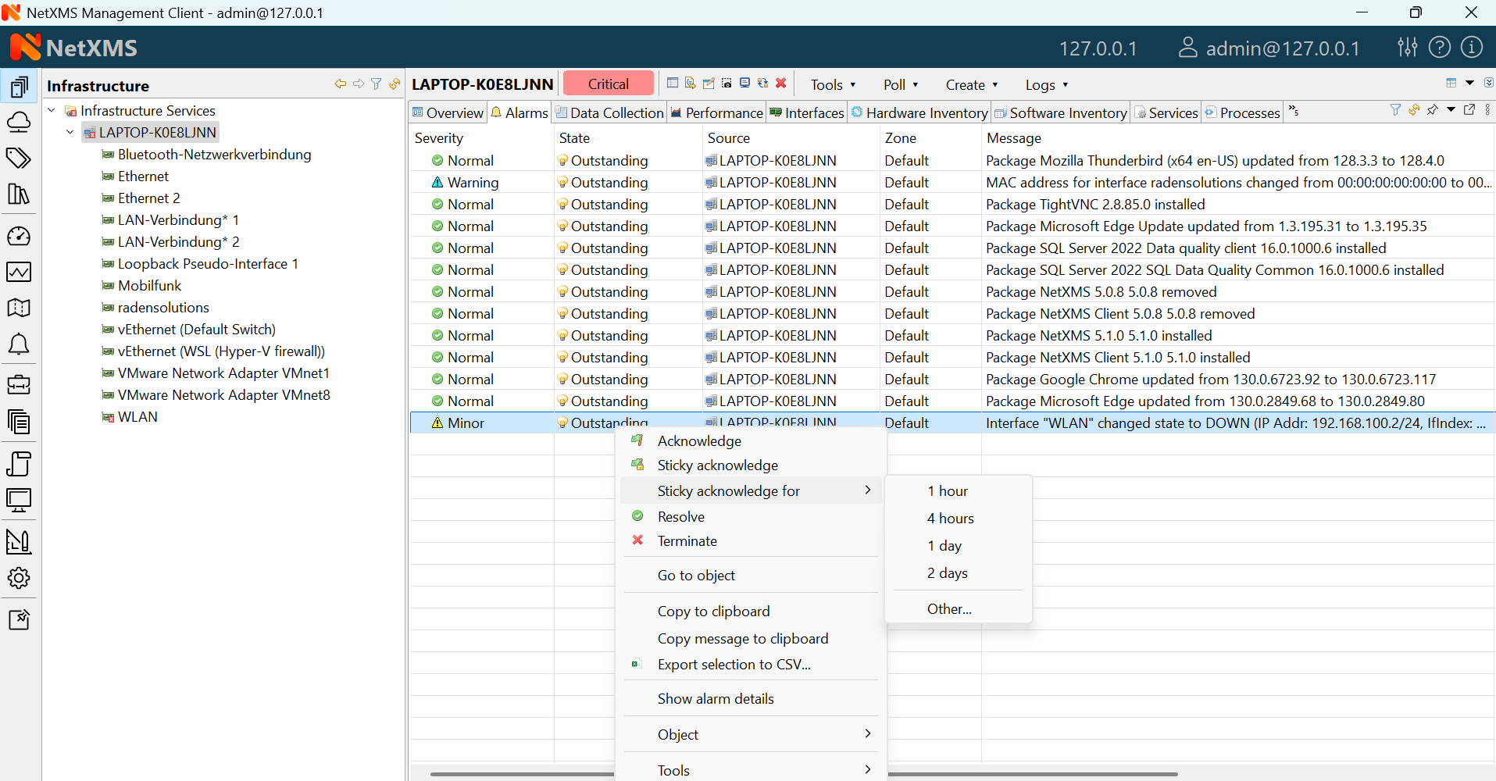Open the help question mark icon

click(x=1439, y=48)
